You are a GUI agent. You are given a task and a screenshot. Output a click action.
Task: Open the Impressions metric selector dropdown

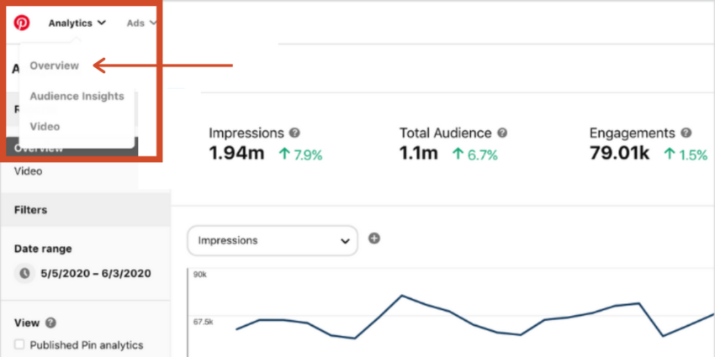click(273, 240)
